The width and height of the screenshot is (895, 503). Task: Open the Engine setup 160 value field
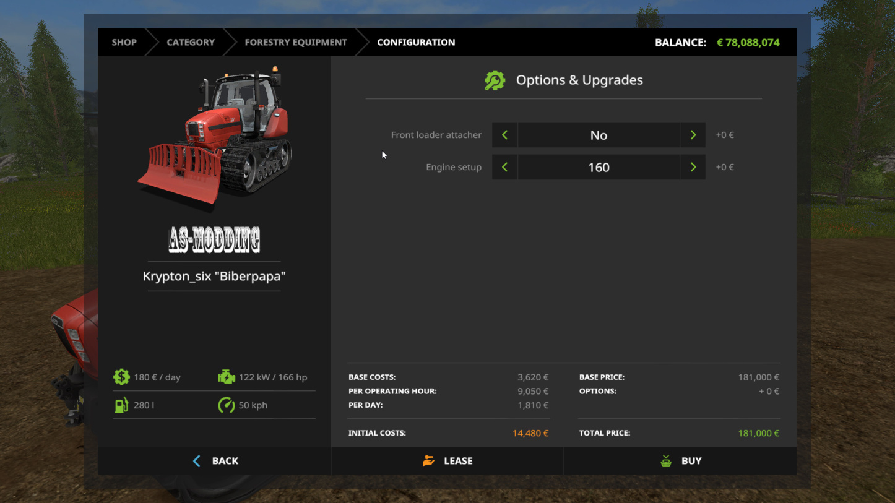(x=598, y=167)
